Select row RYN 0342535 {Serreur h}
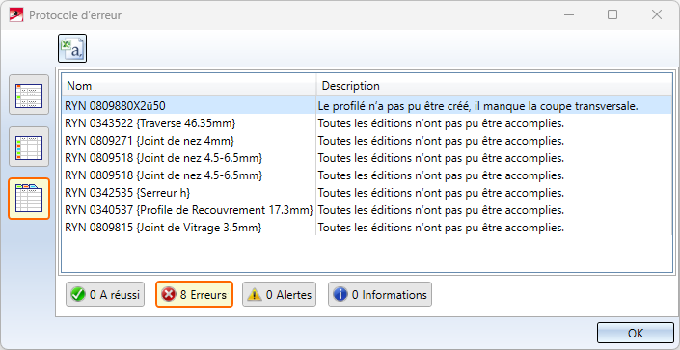The width and height of the screenshot is (680, 350). click(367, 193)
